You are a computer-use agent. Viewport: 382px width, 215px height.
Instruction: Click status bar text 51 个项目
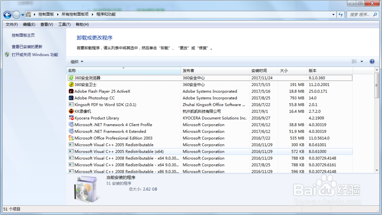(x=12, y=209)
